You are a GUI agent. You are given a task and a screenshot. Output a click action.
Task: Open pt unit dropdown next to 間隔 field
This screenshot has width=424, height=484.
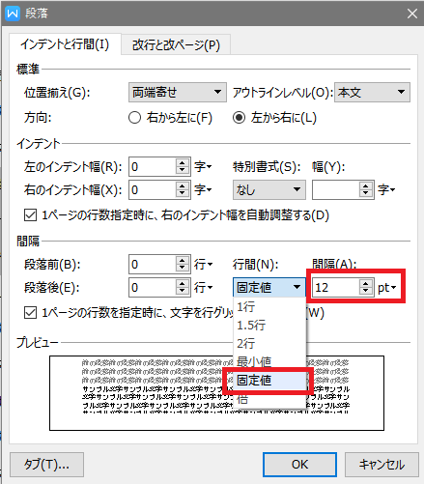[387, 287]
